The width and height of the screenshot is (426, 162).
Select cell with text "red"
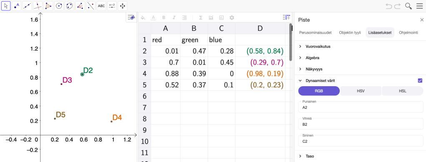pos(165,40)
